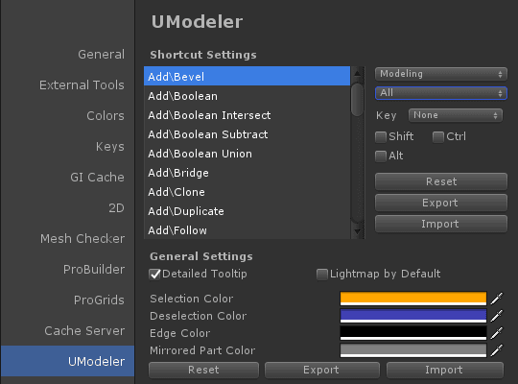Click the bottom Export button
Image resolution: width=518 pixels, height=384 pixels.
pos(321,370)
